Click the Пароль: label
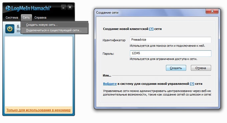227x123 pixels. coord(108,54)
